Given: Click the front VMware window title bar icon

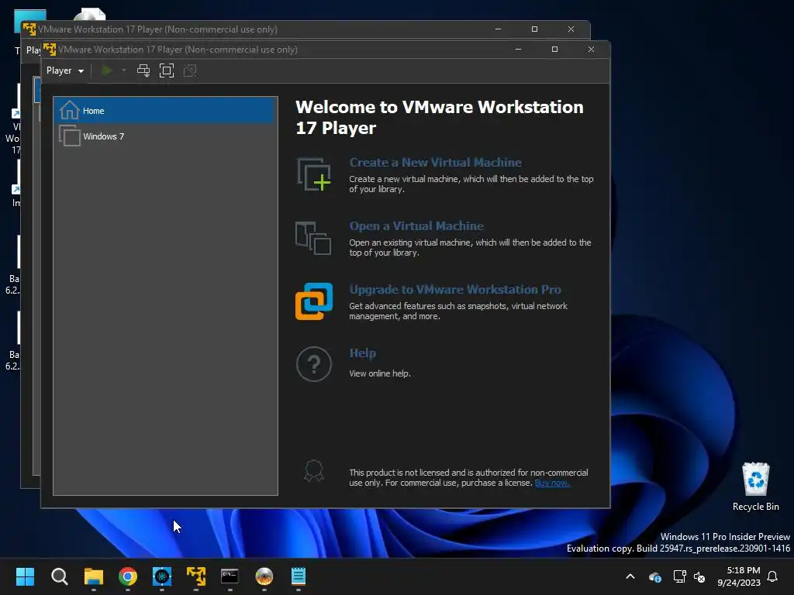Looking at the screenshot, I should pos(50,50).
